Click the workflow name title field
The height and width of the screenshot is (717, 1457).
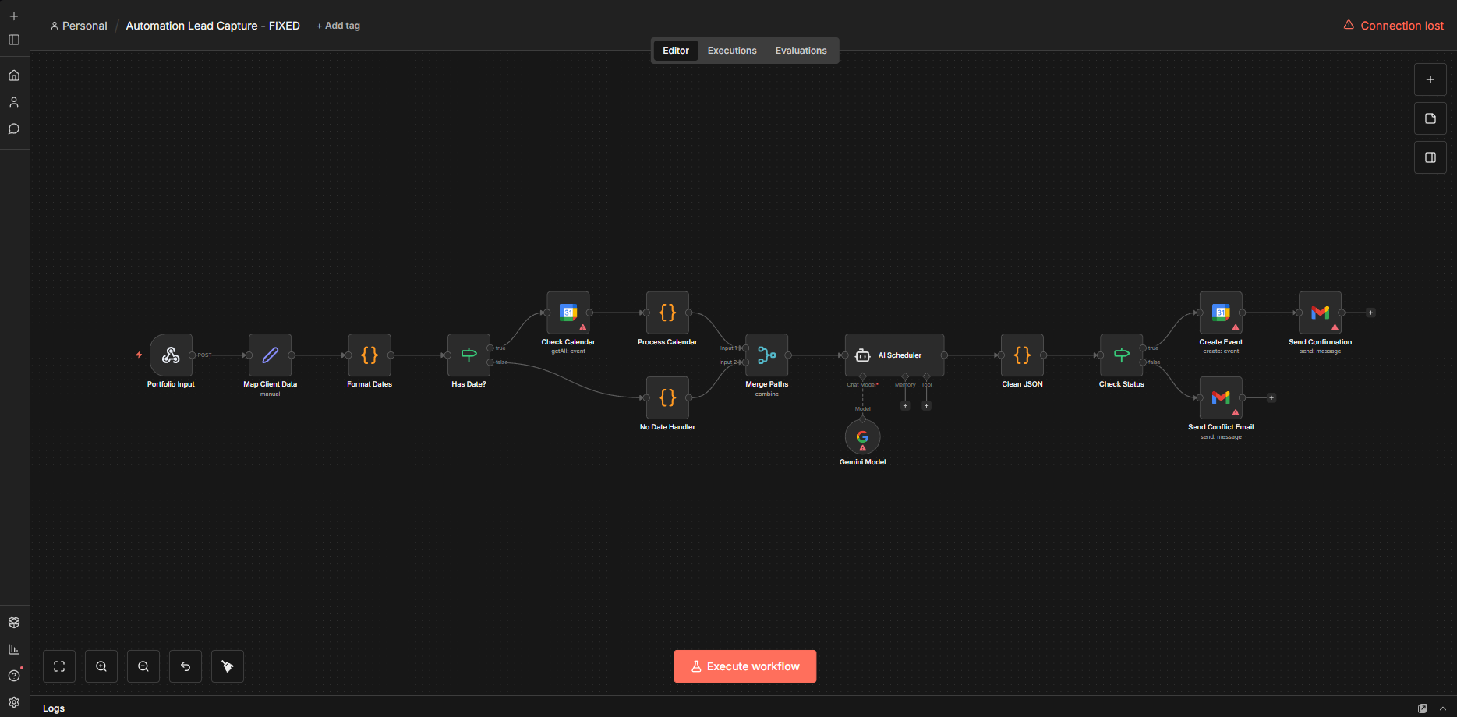[213, 26]
